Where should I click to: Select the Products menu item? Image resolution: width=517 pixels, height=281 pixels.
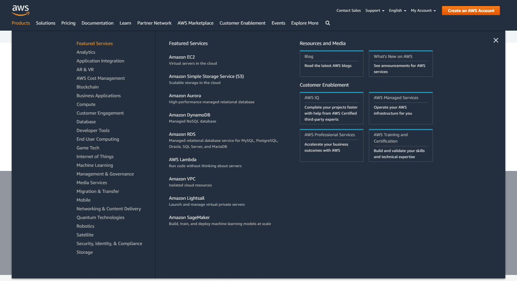pos(21,23)
